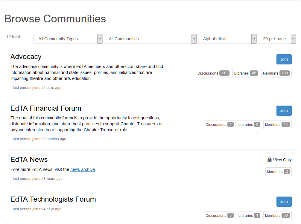This screenshot has height=224, width=301.
Task: Open the All Community Types dropdown
Action: click(68, 39)
